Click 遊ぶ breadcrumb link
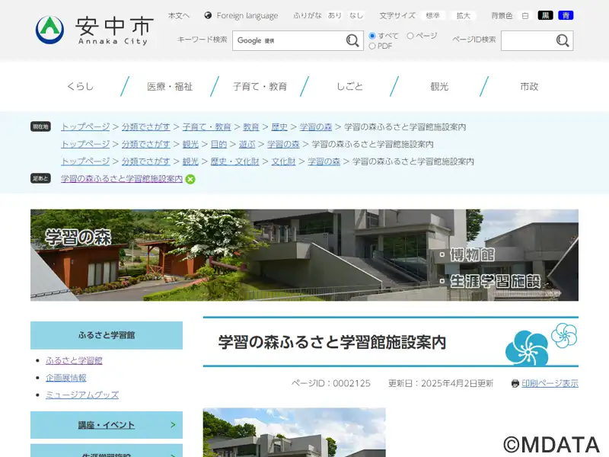 click(247, 144)
